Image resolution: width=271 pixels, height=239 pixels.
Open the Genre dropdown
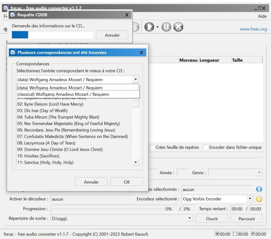pos(259,172)
